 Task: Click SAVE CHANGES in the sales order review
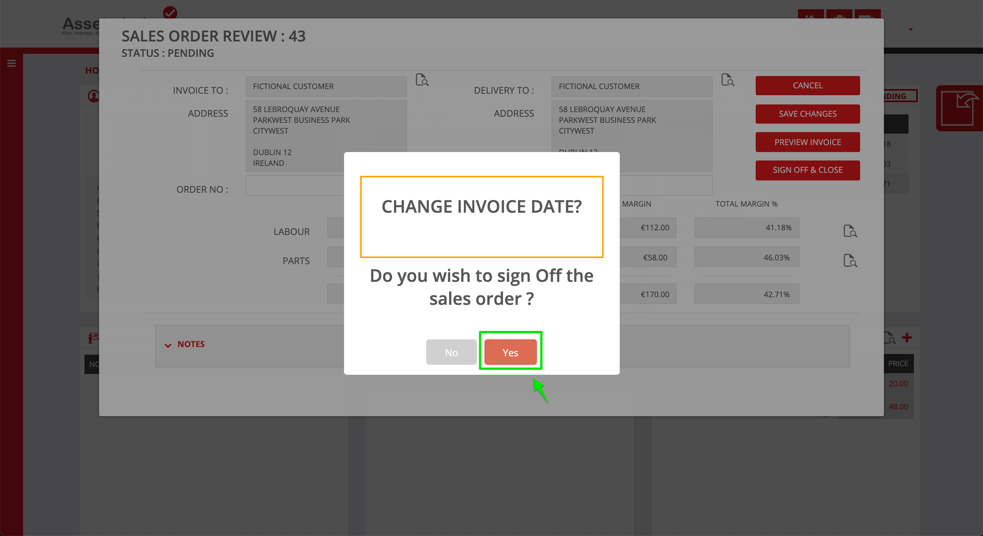coord(808,114)
